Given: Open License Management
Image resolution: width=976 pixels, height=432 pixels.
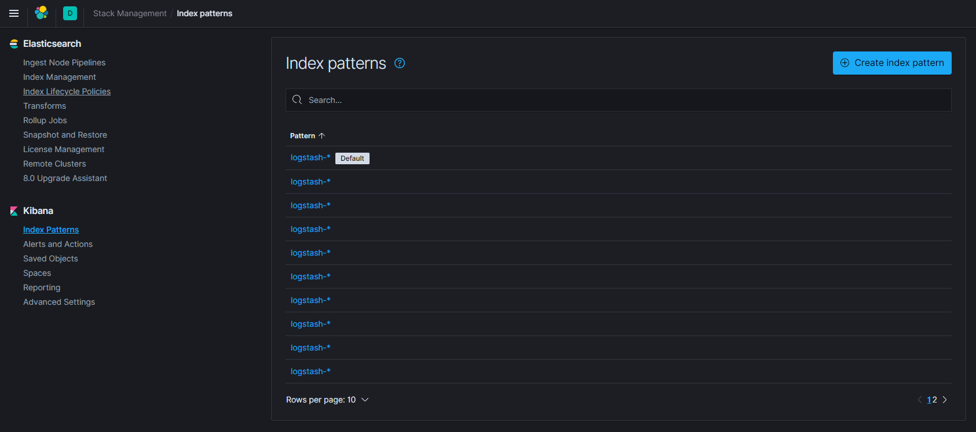Looking at the screenshot, I should [x=64, y=149].
